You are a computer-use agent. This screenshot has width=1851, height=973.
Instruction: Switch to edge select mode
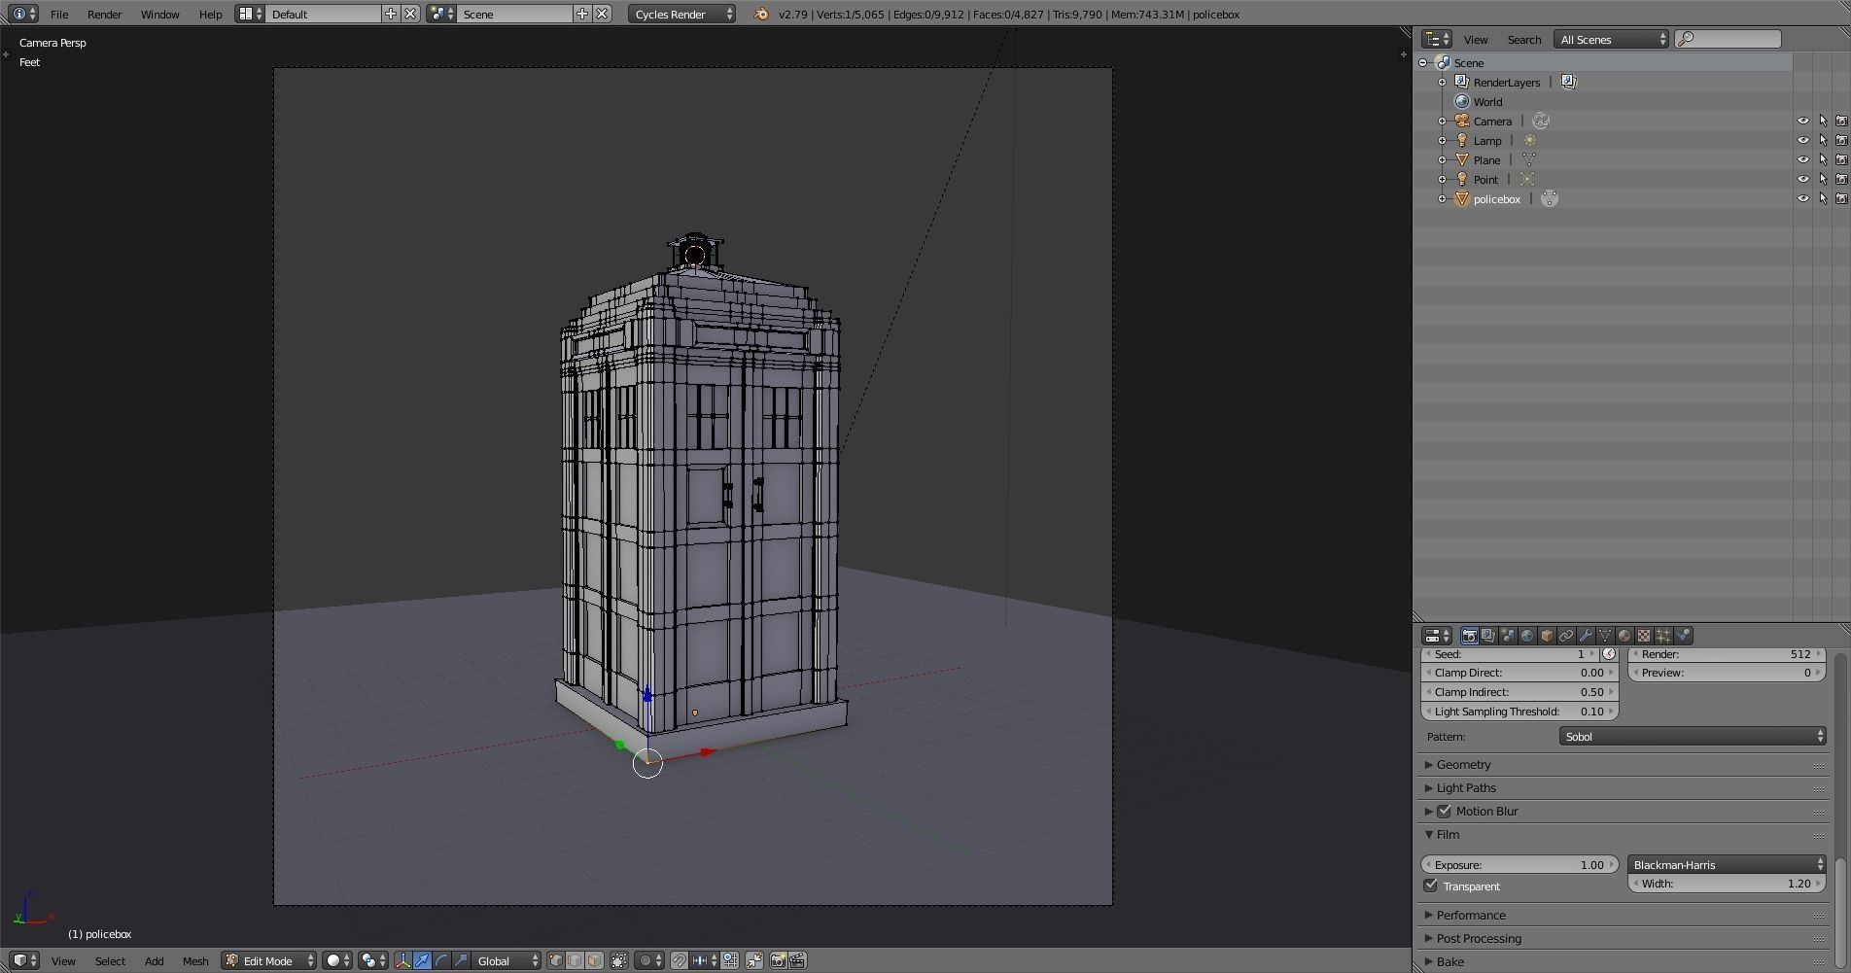pyautogui.click(x=576, y=960)
